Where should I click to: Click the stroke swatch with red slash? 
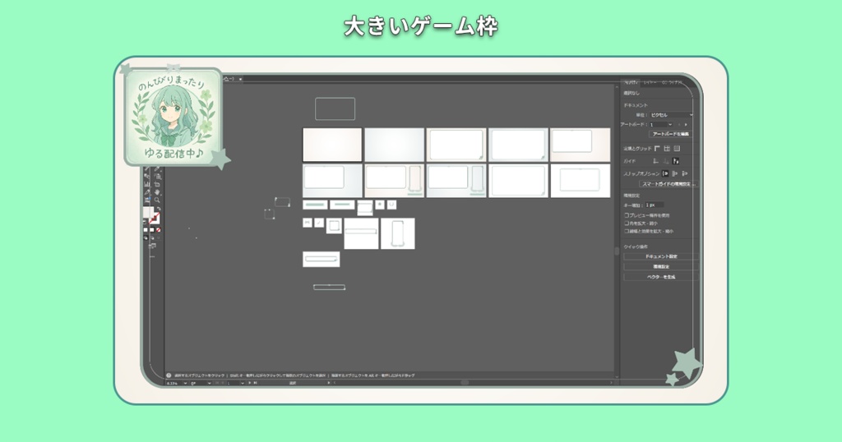point(155,219)
